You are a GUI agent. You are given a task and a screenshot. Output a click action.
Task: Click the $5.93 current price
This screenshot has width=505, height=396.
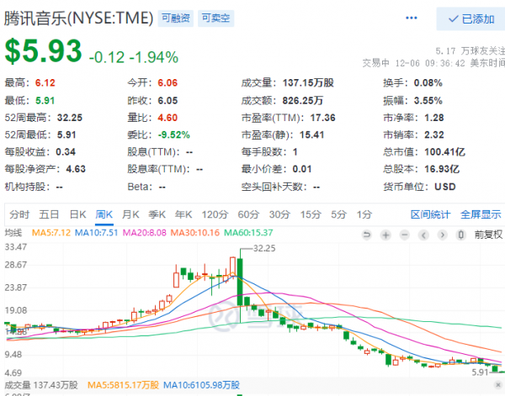[x=43, y=50]
